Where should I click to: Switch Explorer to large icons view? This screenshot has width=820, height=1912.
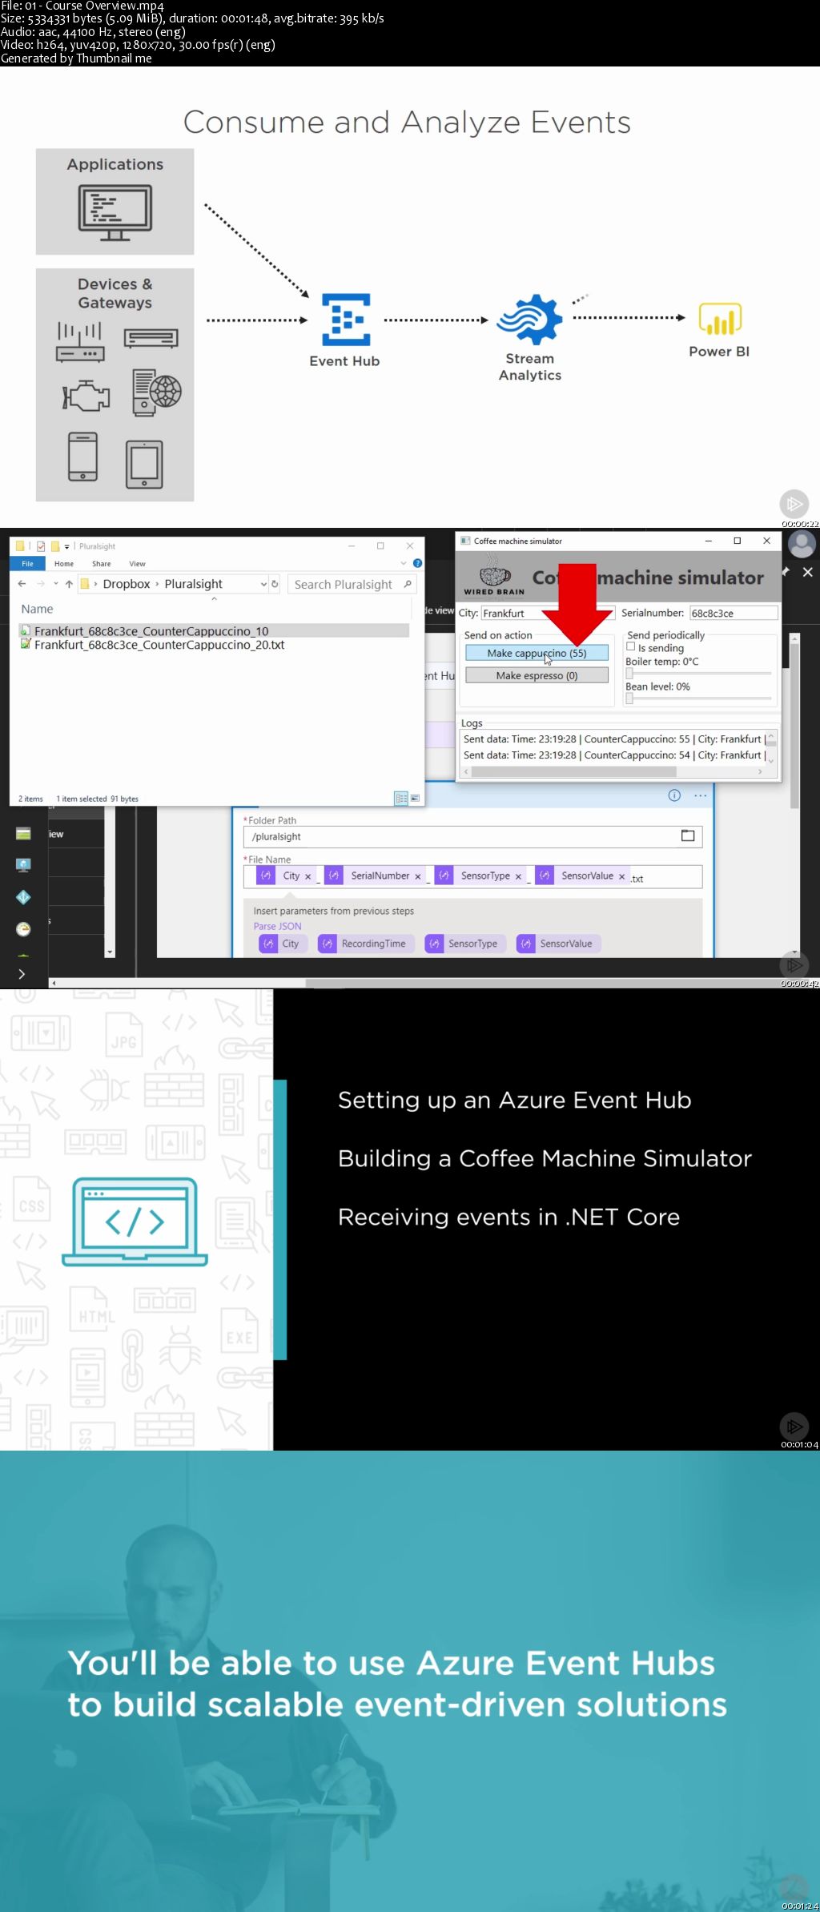coord(415,799)
